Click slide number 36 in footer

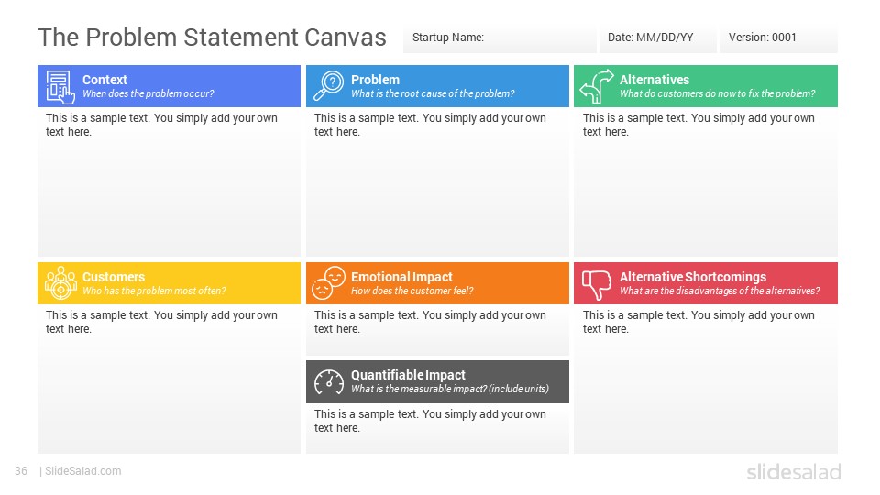(21, 471)
